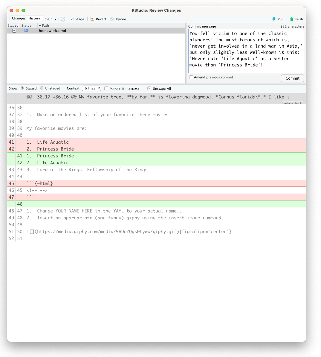
Task: Enable Amend previous commit
Action: [191, 77]
